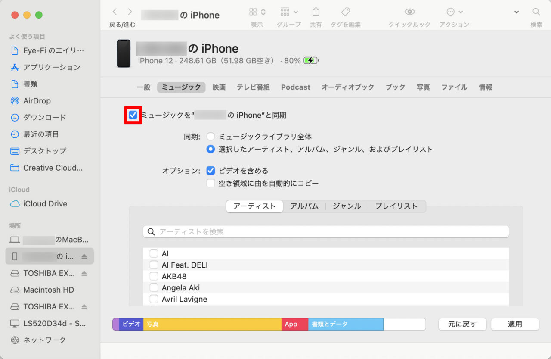Select ミュージックライブラリ全体 radio button
The height and width of the screenshot is (359, 551).
[210, 137]
